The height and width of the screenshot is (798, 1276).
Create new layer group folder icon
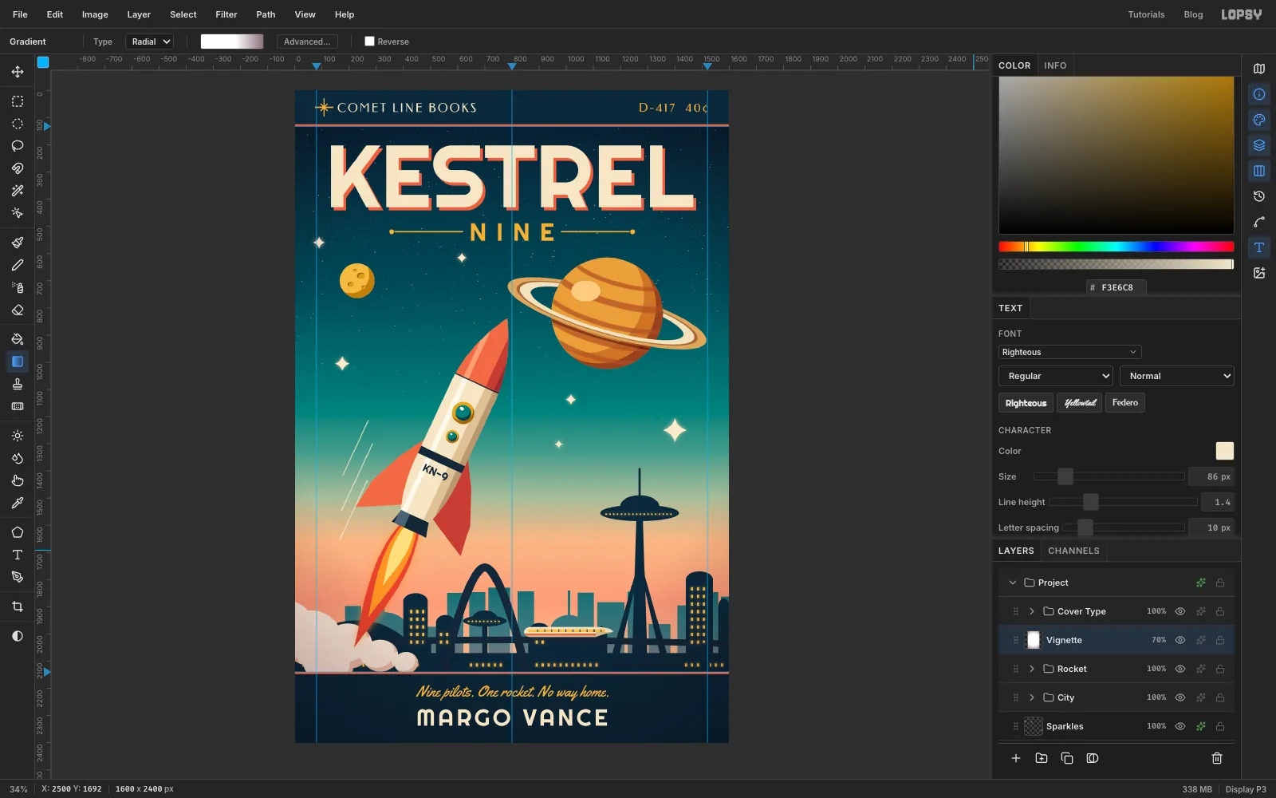tap(1042, 758)
